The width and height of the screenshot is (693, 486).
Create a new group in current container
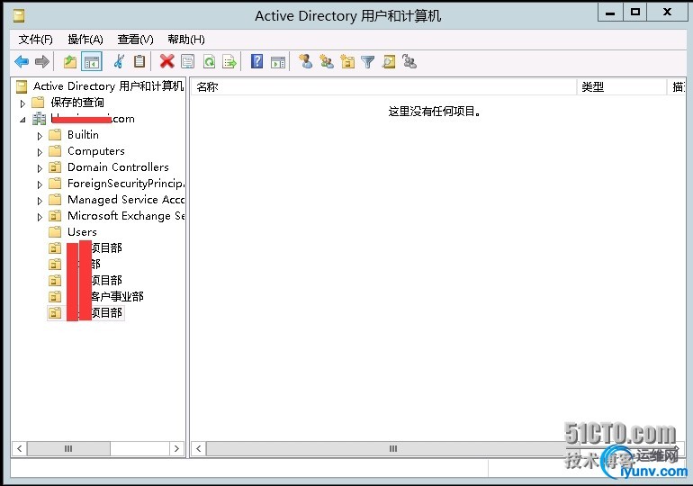point(327,62)
